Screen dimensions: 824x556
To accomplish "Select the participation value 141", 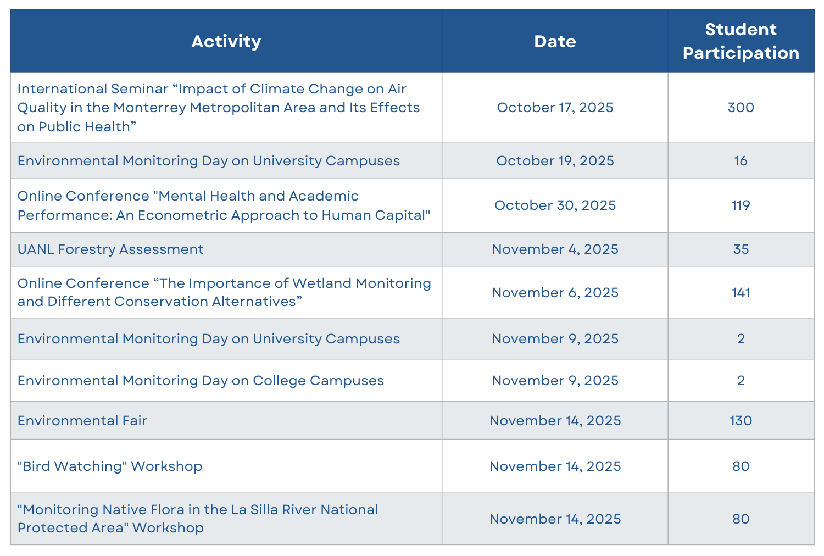I will pos(741,292).
